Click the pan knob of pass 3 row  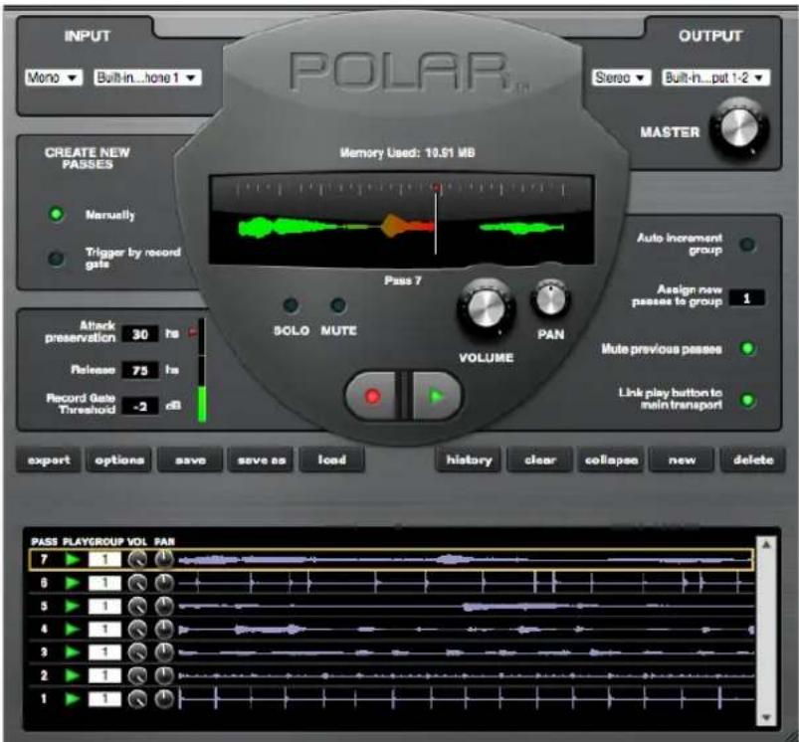click(164, 652)
